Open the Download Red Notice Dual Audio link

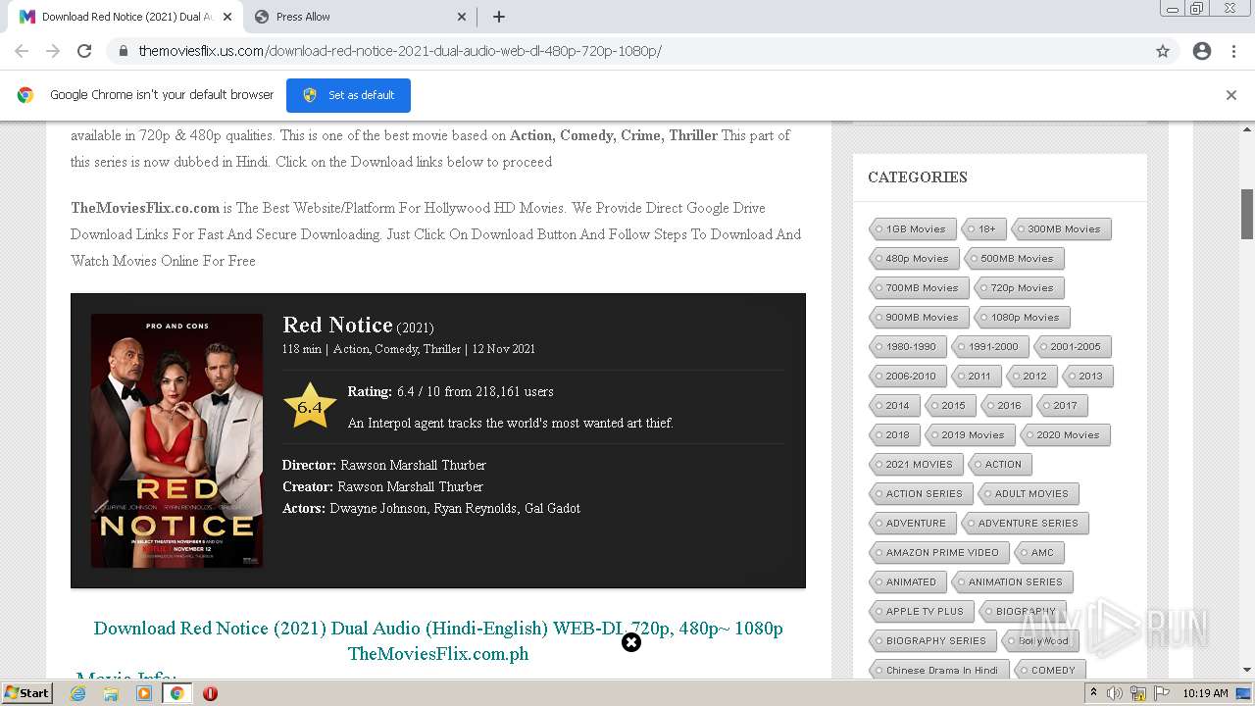[x=438, y=640]
